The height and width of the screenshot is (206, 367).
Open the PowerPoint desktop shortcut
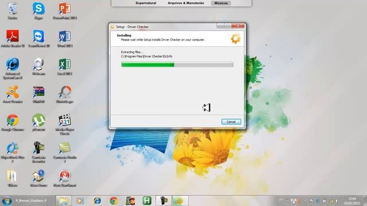[65, 11]
